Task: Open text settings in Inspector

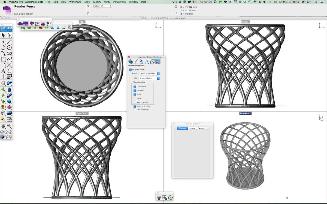Action: (x=147, y=61)
